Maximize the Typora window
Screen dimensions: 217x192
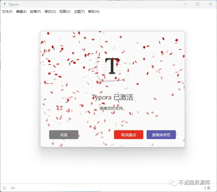tap(198, 4)
